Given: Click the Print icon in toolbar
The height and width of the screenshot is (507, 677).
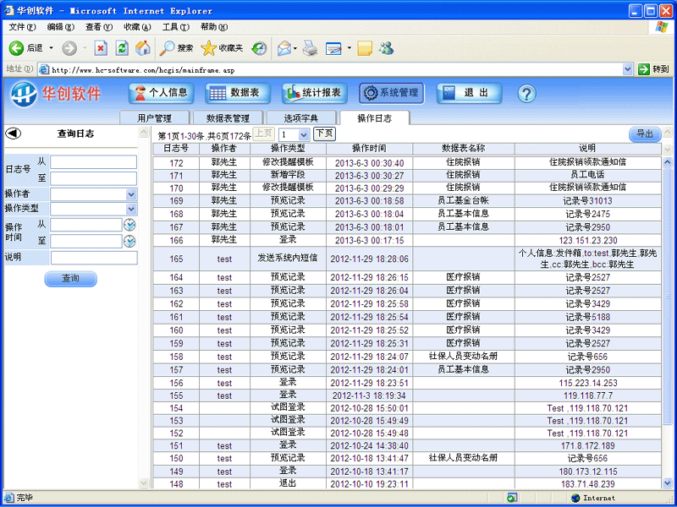Looking at the screenshot, I should point(311,48).
